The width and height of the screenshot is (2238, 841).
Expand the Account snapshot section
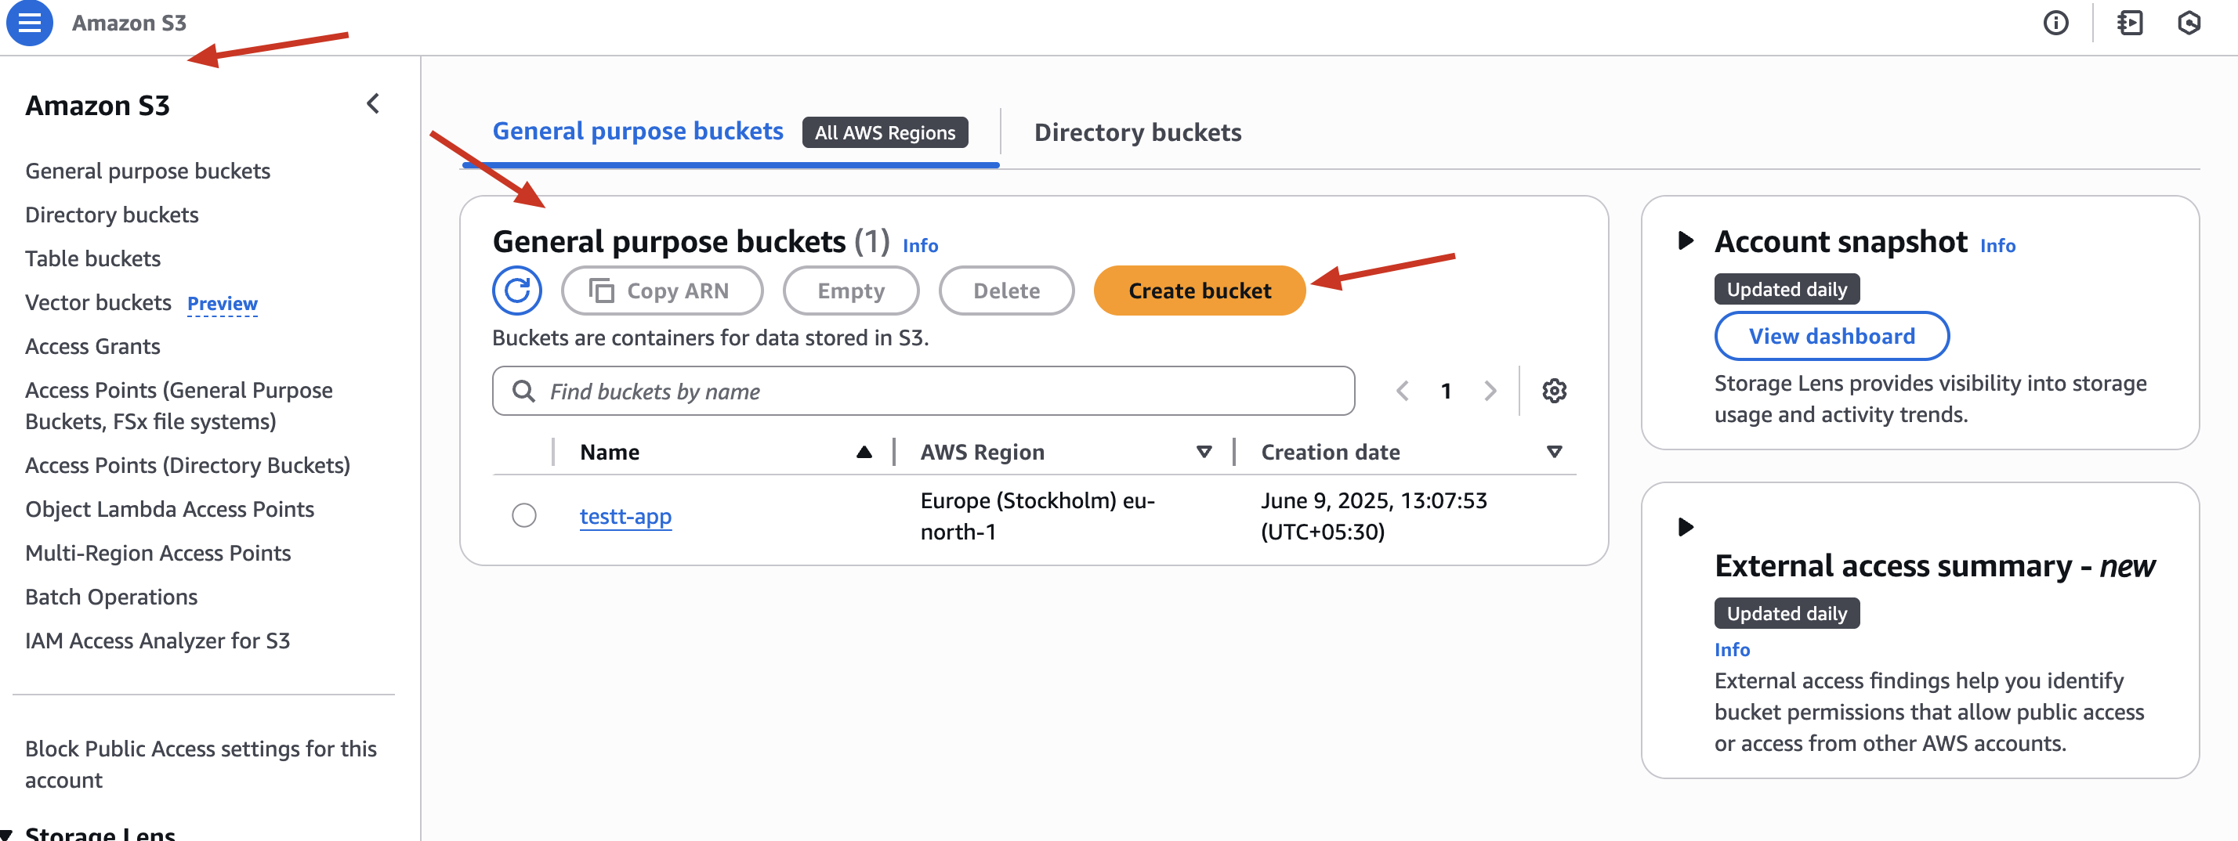click(1686, 240)
